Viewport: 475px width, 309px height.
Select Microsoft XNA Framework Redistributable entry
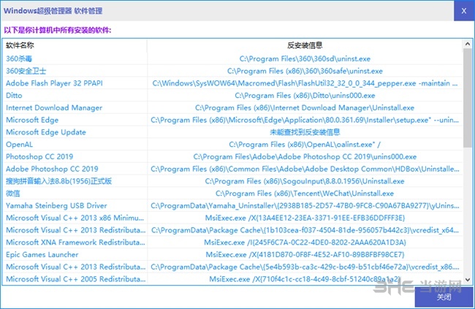[x=75, y=243]
